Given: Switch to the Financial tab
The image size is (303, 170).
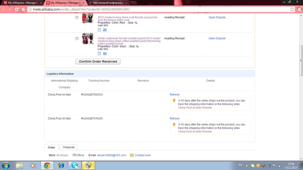Looking at the screenshot, I should point(69,147).
